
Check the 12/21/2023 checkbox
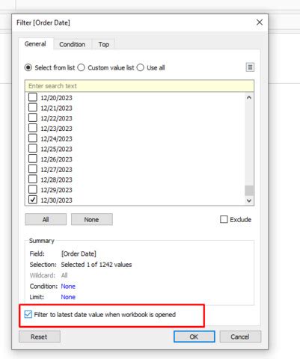tap(33, 107)
